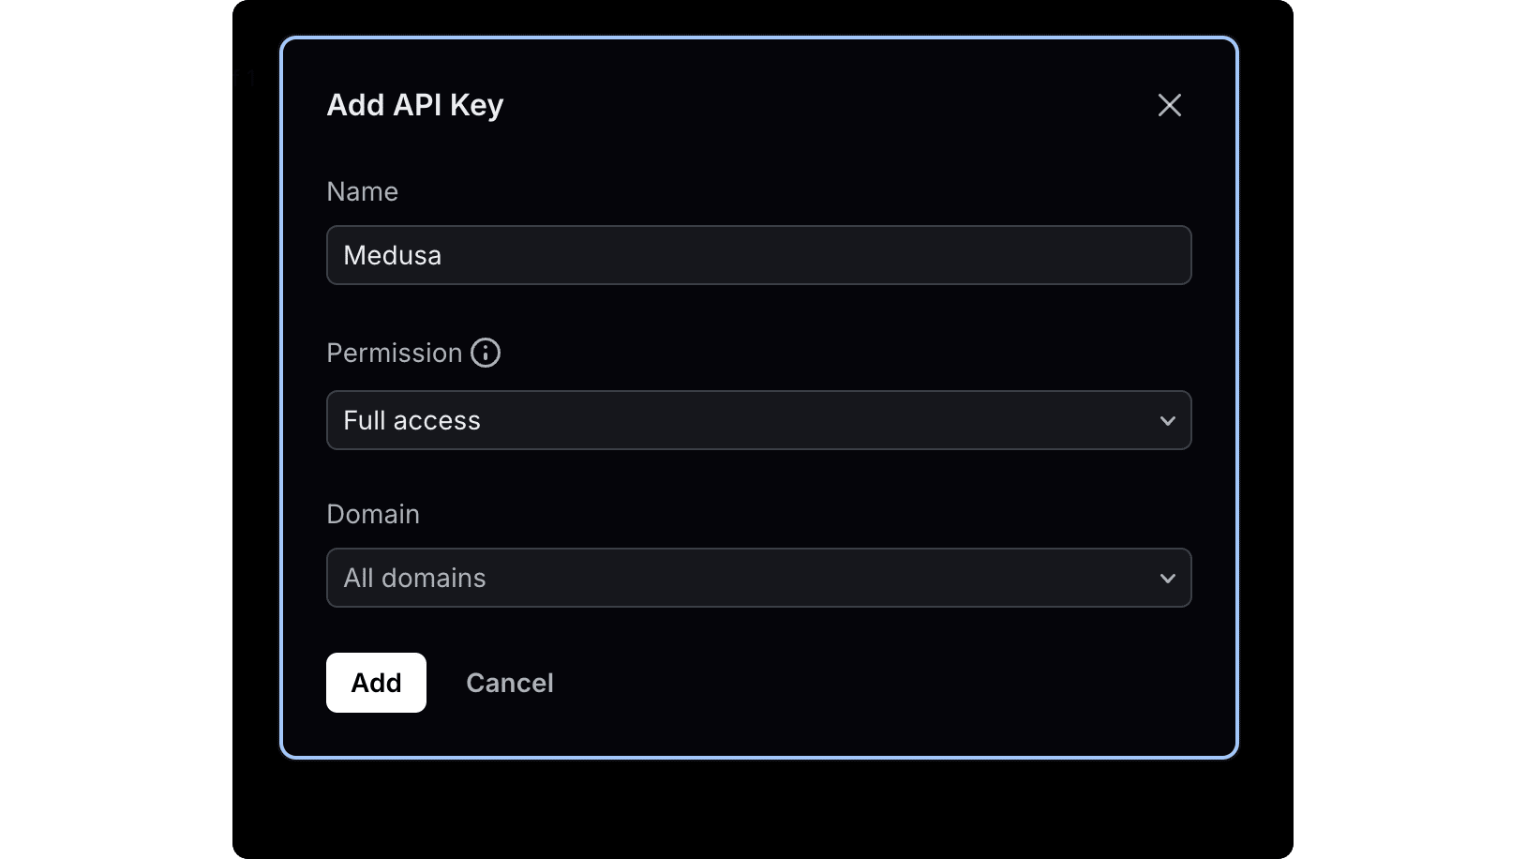Viewport: 1526px width, 859px height.
Task: Click the Name label above the text field
Action: 361,191
